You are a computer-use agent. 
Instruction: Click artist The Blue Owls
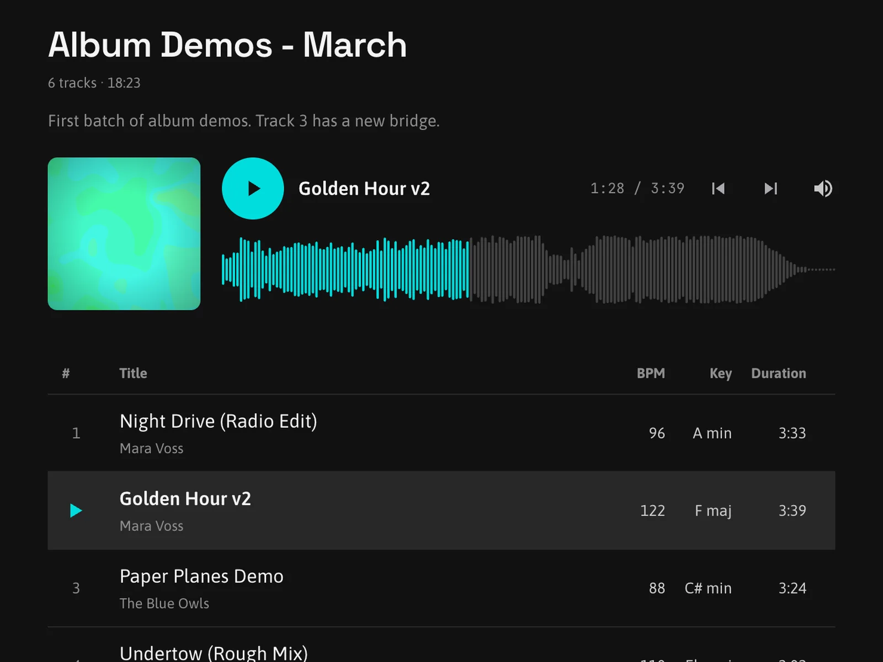(x=164, y=604)
